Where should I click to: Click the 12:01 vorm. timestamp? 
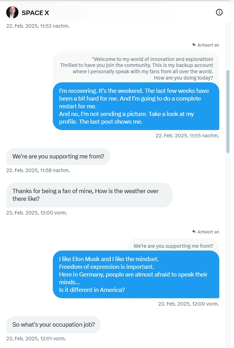36,339
